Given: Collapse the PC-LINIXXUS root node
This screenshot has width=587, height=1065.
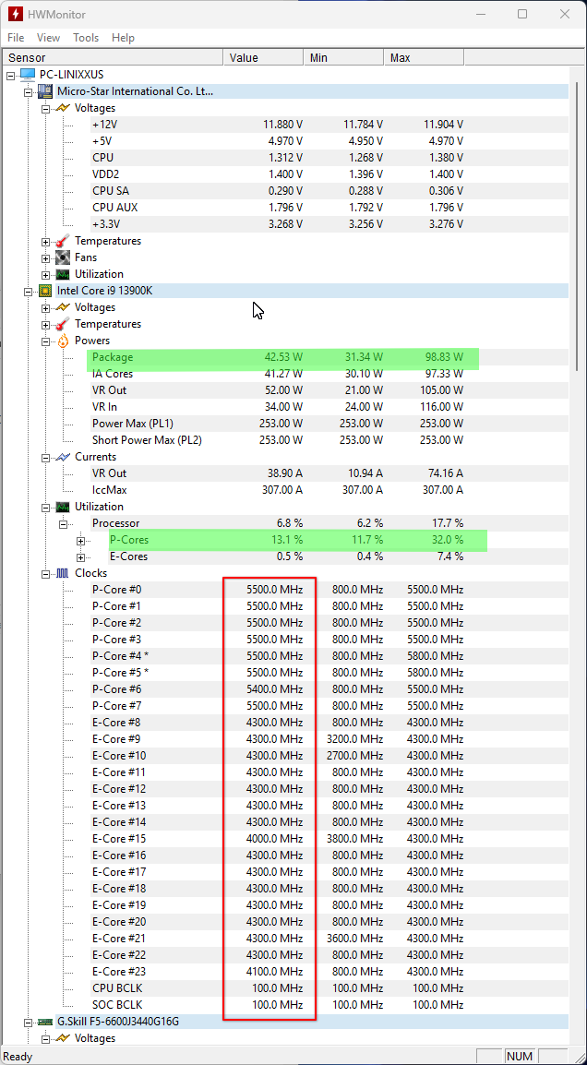Looking at the screenshot, I should (11, 75).
